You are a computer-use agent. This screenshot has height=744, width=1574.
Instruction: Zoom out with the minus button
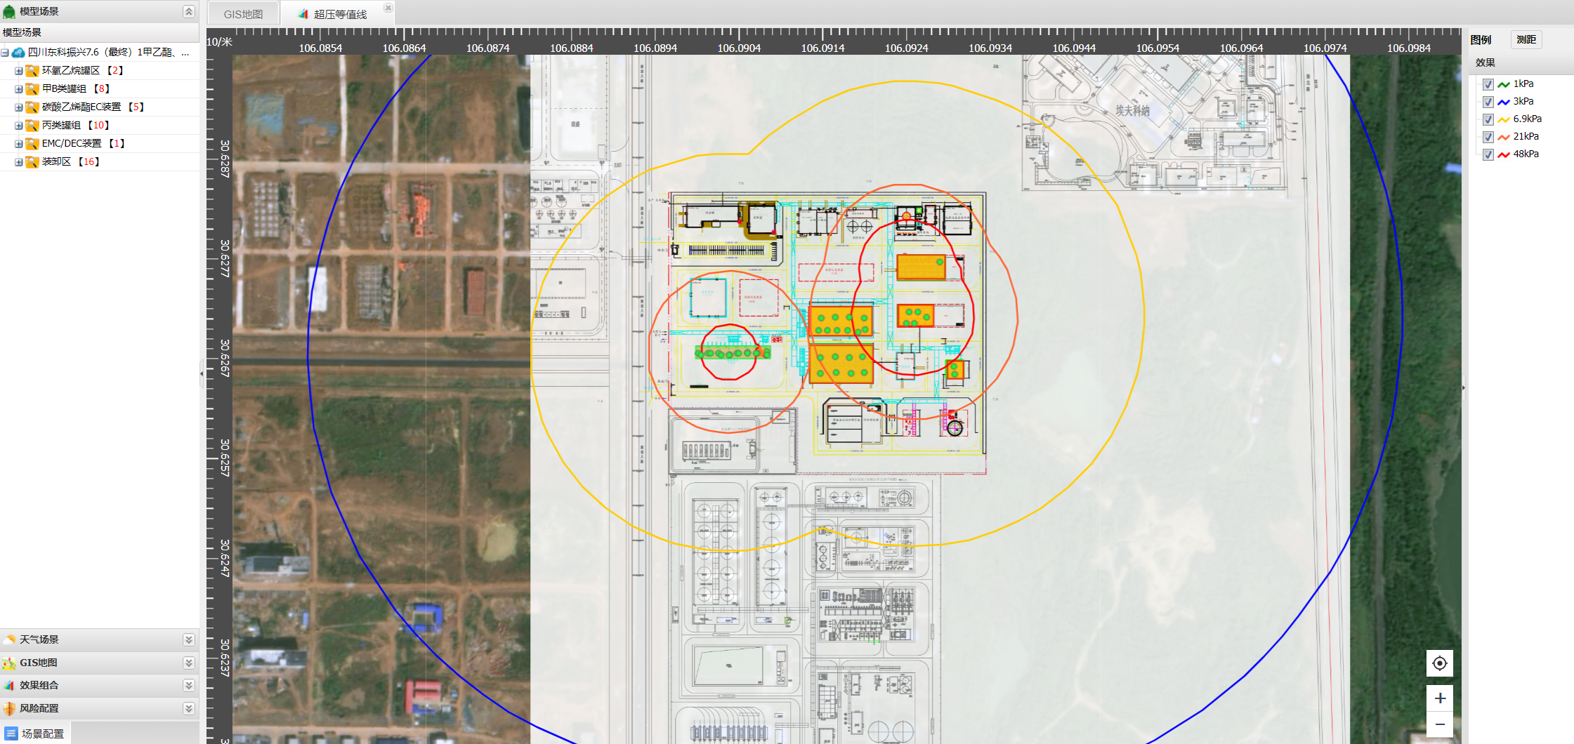pos(1439,724)
